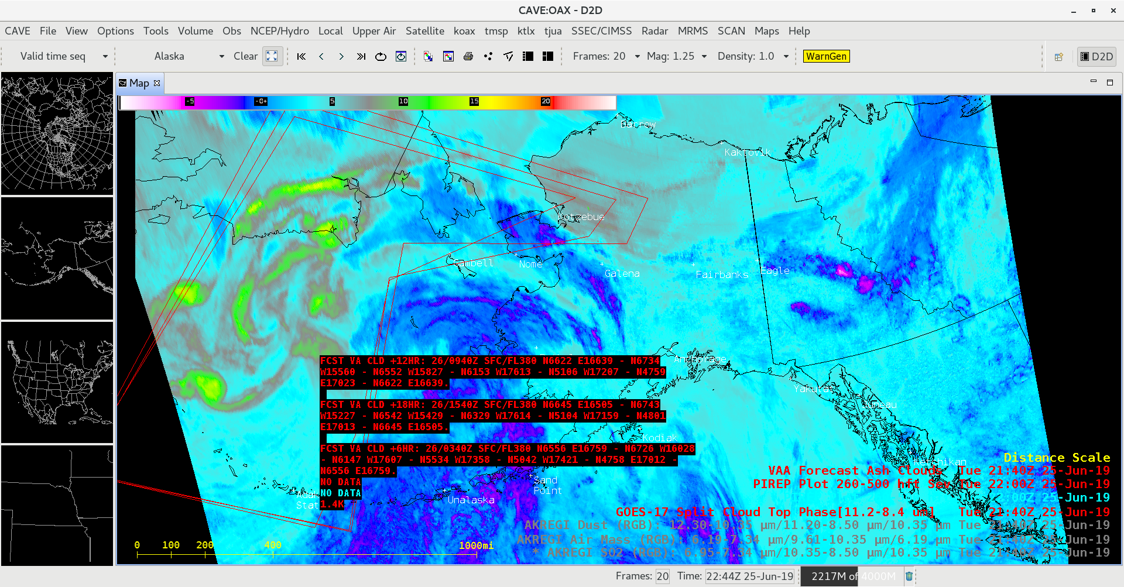
Task: Print the current display
Action: 468,56
